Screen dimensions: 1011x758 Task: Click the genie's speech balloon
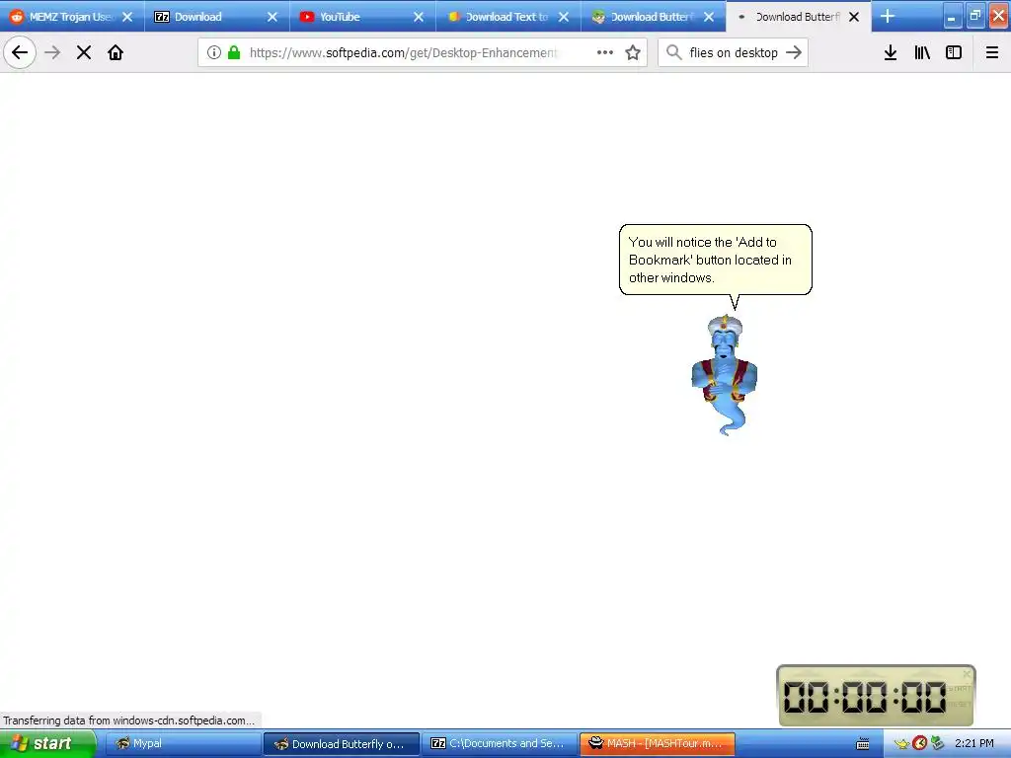point(715,260)
